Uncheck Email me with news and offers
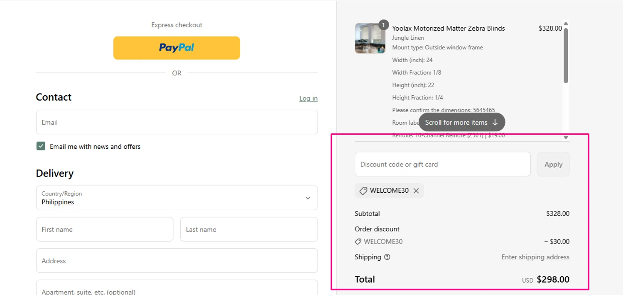Image resolution: width=623 pixels, height=295 pixels. [41, 146]
